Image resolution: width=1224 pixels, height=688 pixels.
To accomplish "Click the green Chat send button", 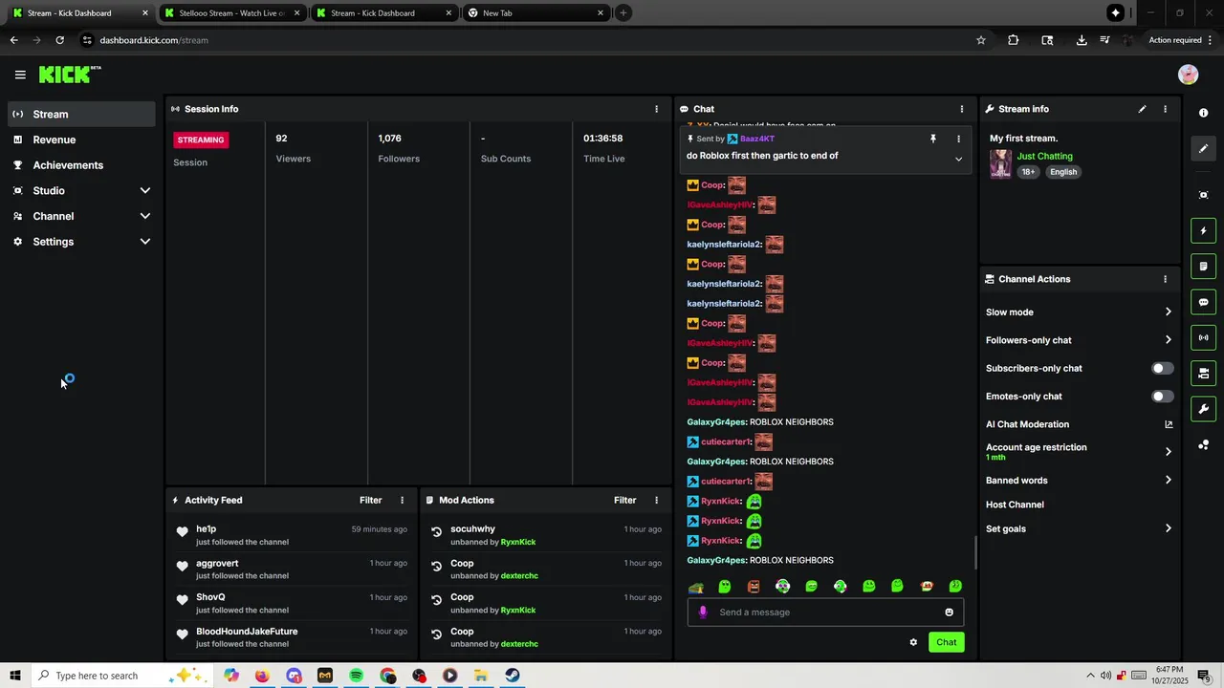I will point(946,642).
